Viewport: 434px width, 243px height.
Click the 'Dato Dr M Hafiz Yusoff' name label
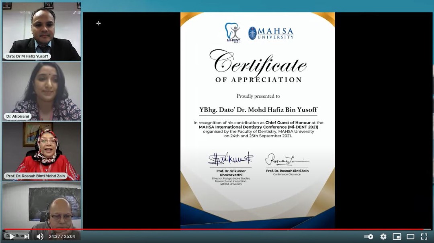pyautogui.click(x=27, y=56)
